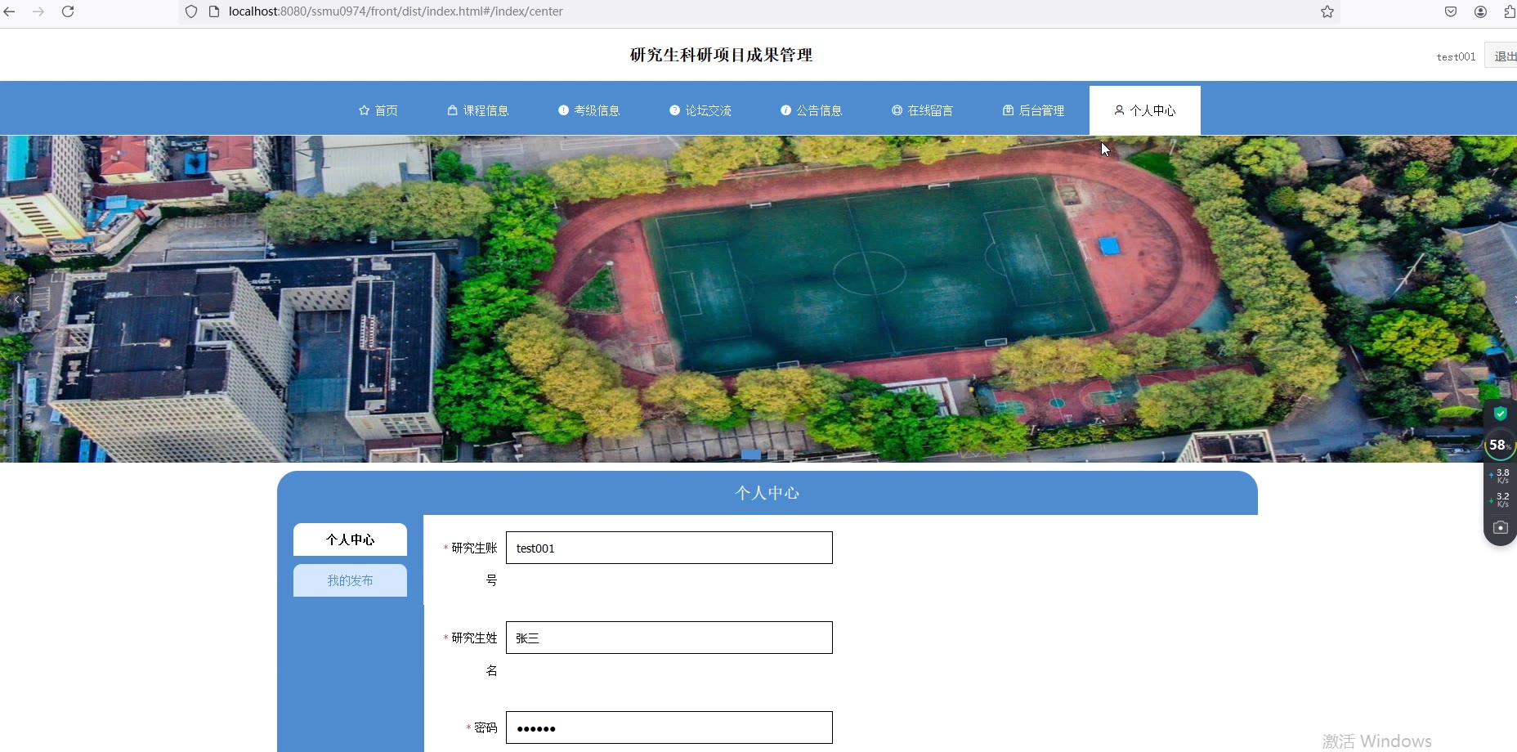
Task: Click the 研究生姓名 input field
Action: [669, 638]
